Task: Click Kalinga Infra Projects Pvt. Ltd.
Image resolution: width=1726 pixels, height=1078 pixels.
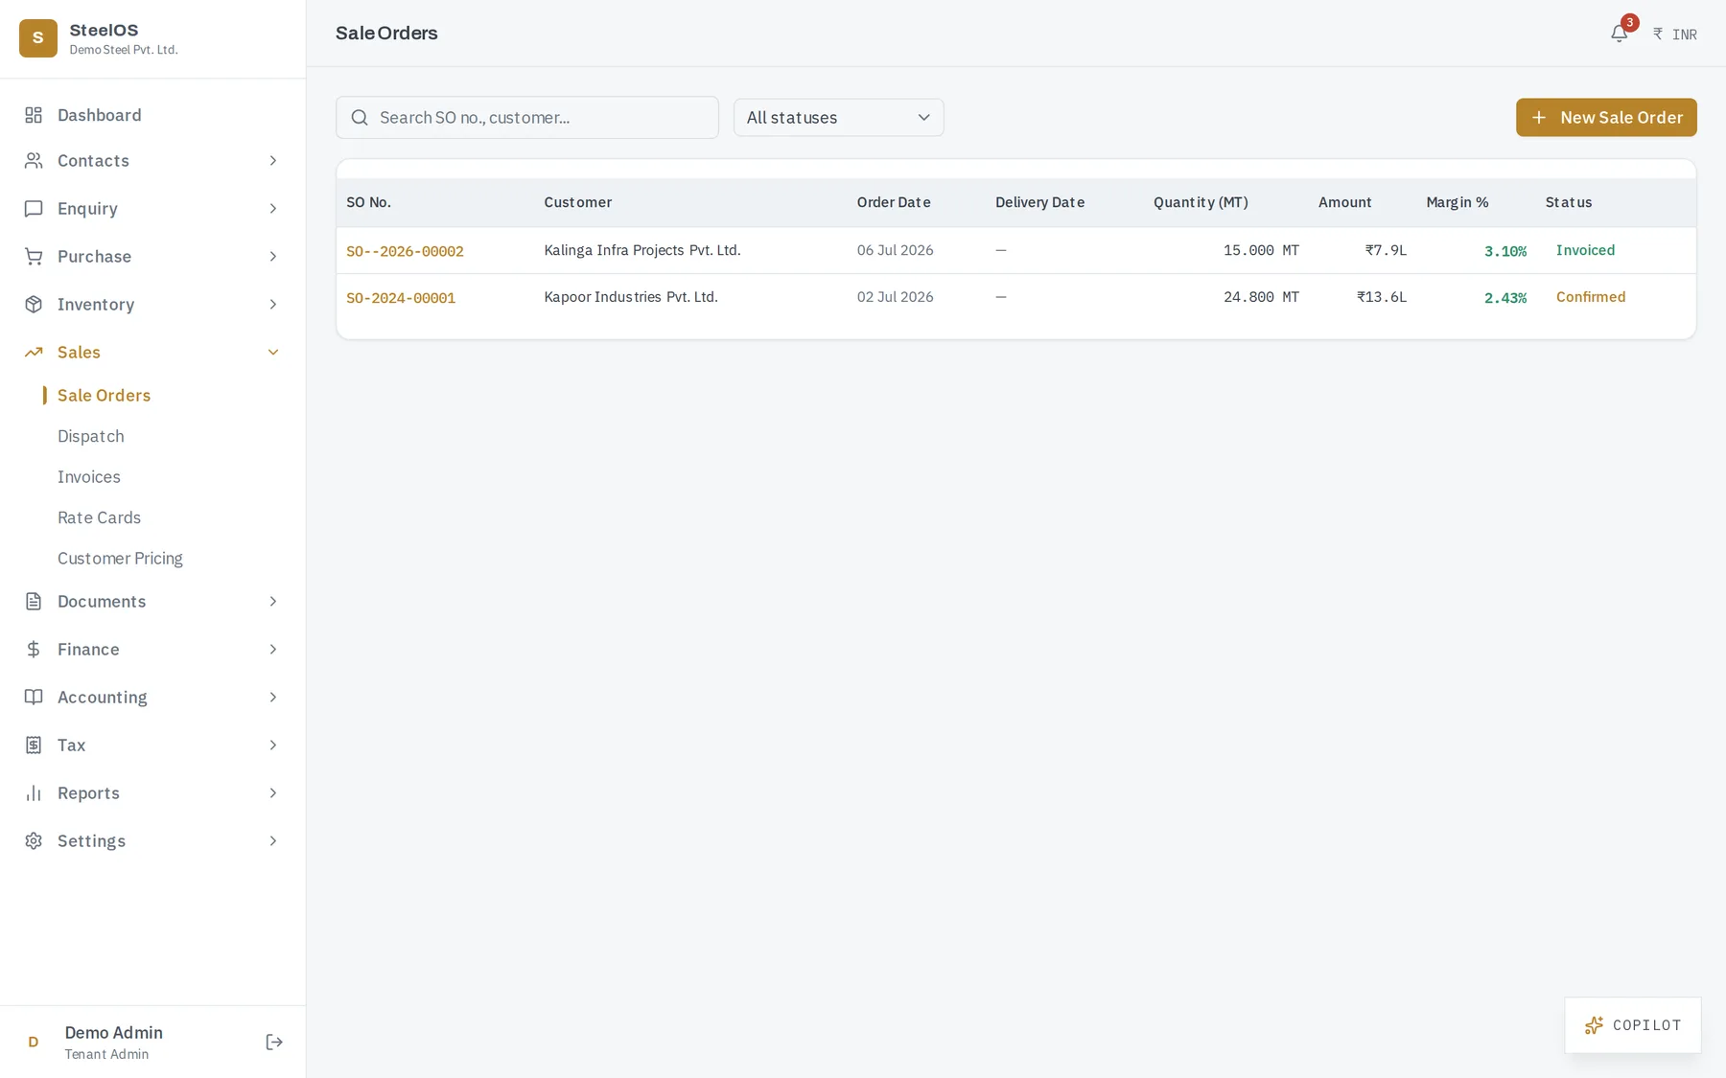Action: pos(642,250)
